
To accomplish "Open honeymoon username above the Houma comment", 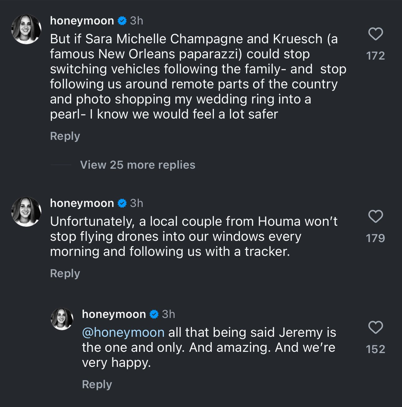I will pyautogui.click(x=82, y=203).
